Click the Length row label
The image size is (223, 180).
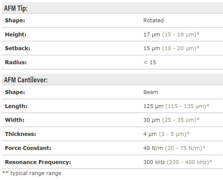click(x=16, y=106)
